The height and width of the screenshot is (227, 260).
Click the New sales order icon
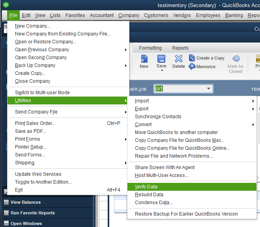(144, 59)
